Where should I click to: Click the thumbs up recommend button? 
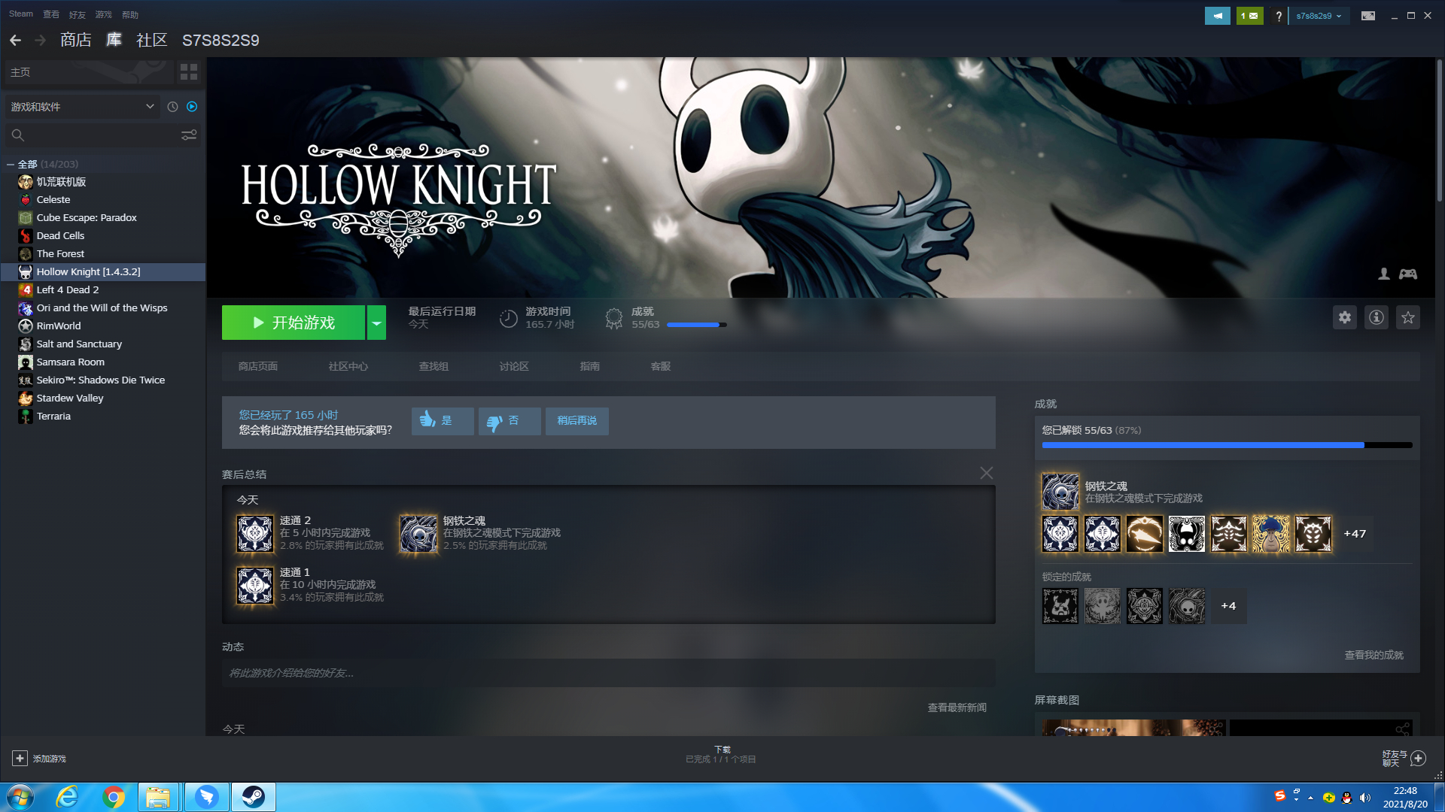point(443,421)
